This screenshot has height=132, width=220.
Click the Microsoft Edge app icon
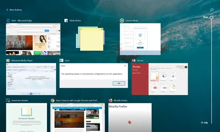pos(8,20)
